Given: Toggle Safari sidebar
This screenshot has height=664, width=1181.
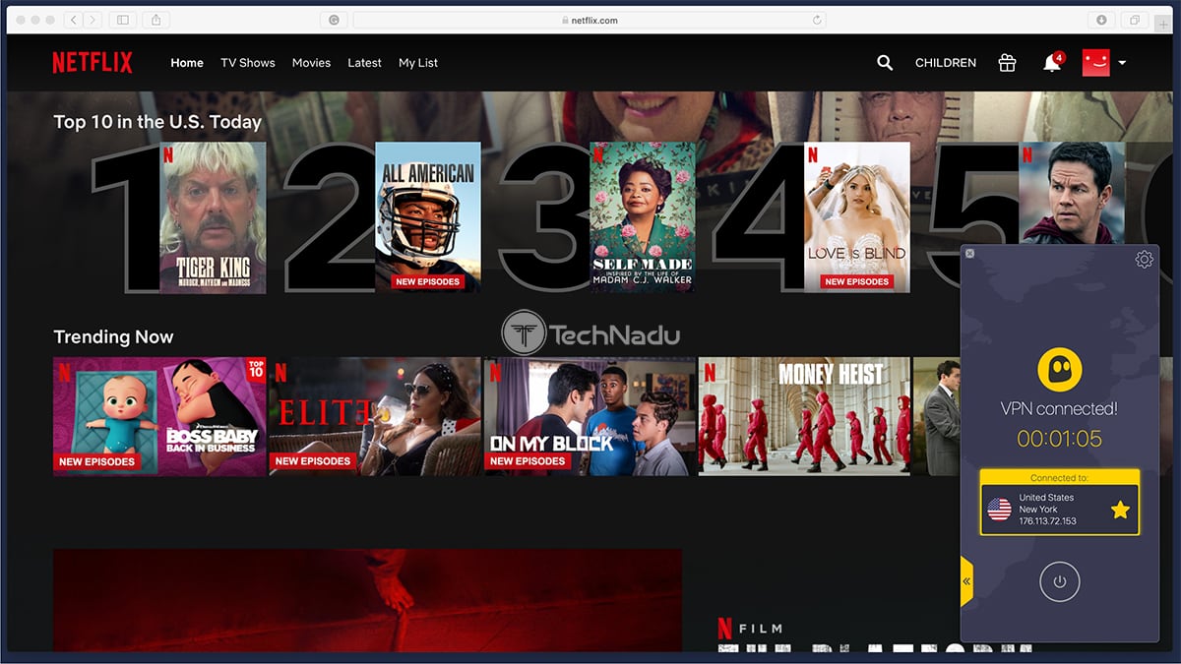Looking at the screenshot, I should pyautogui.click(x=123, y=20).
